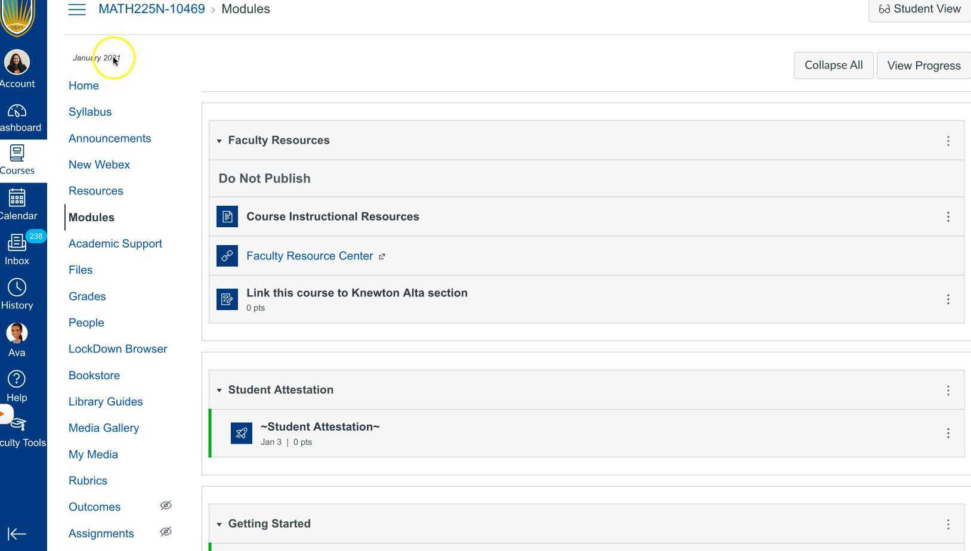
Task: Click the hamburger menu icon beside course title
Action: [x=77, y=10]
